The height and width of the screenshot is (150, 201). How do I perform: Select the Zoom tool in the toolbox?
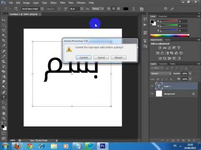[4, 118]
